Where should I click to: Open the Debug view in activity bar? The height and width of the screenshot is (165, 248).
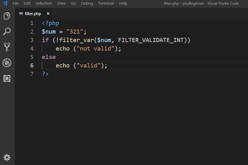7,63
